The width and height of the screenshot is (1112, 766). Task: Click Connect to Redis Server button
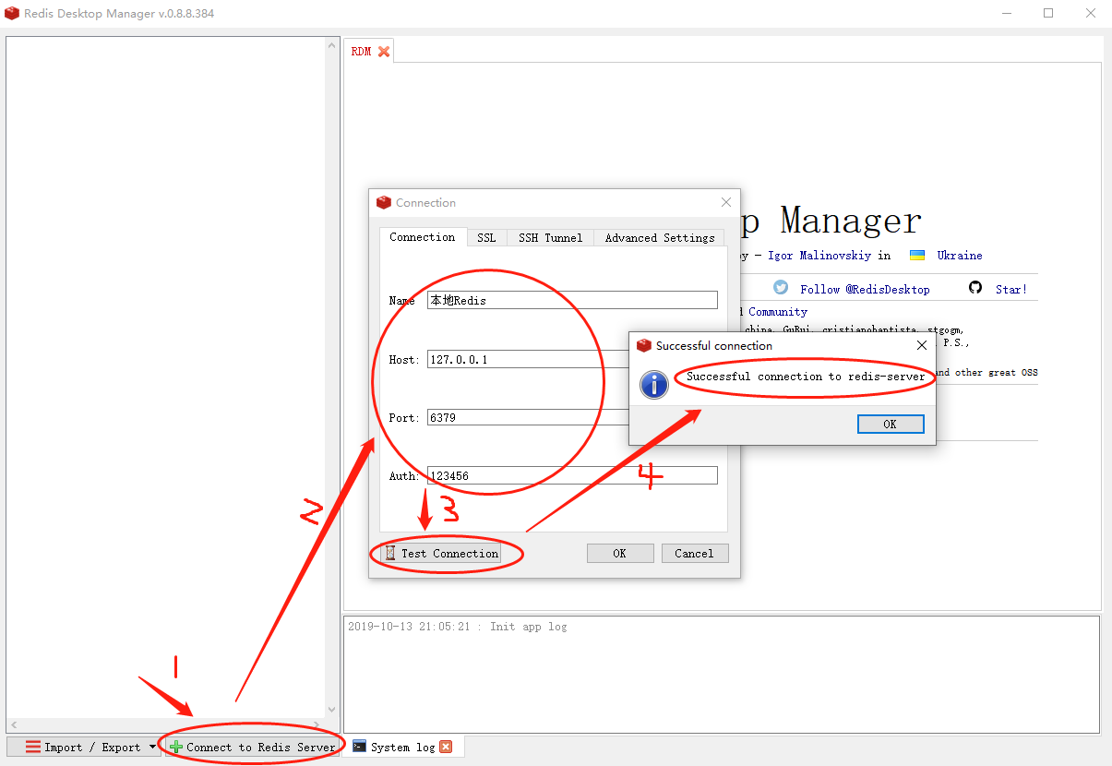(x=253, y=747)
